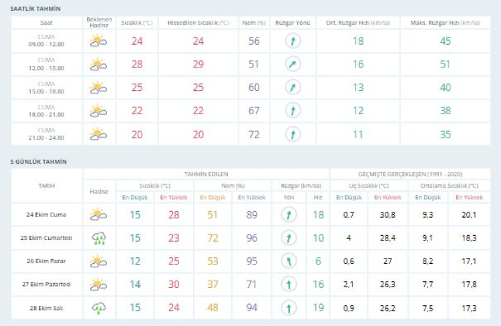Click the wind direction arrow for 28 Ekim Salı
The width and height of the screenshot is (501, 326).
pos(289,308)
